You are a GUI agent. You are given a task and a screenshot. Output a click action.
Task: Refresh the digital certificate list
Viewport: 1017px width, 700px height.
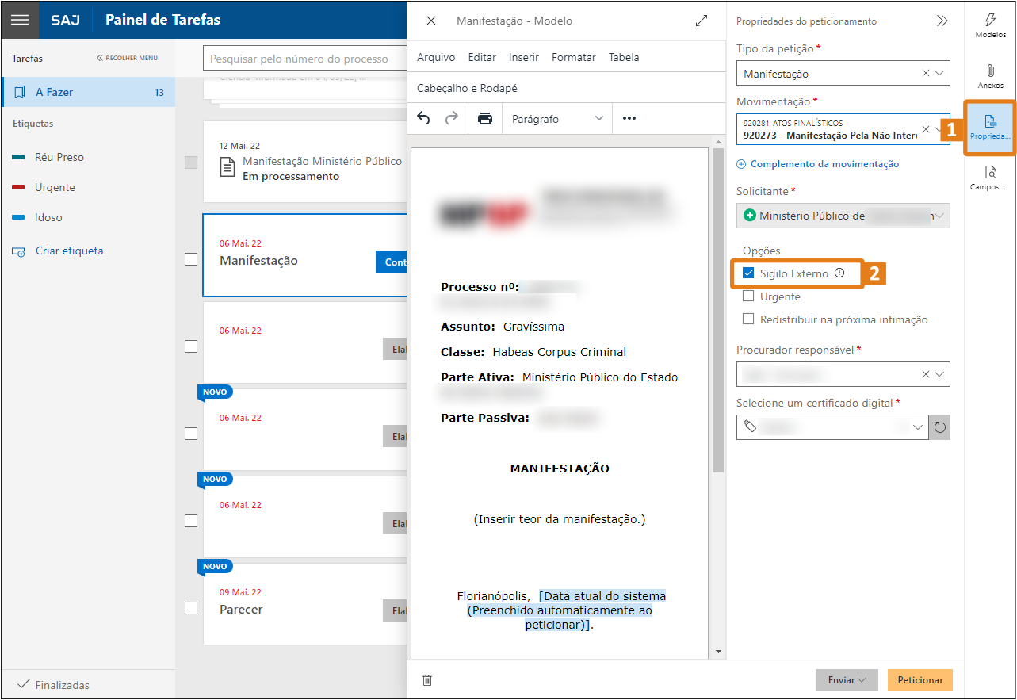pos(940,427)
